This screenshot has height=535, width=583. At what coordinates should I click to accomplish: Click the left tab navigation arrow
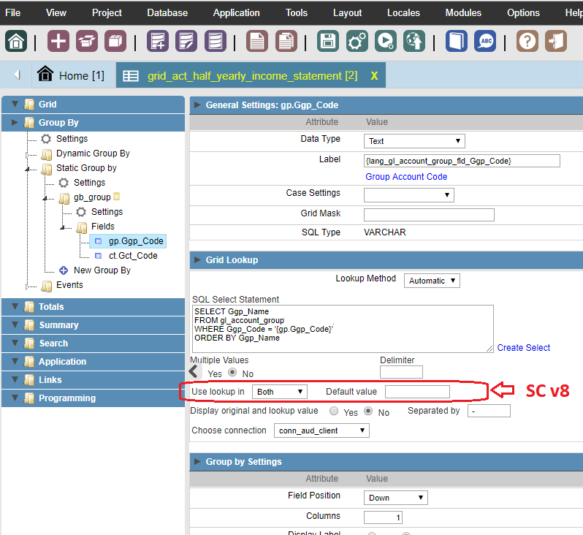(17, 75)
